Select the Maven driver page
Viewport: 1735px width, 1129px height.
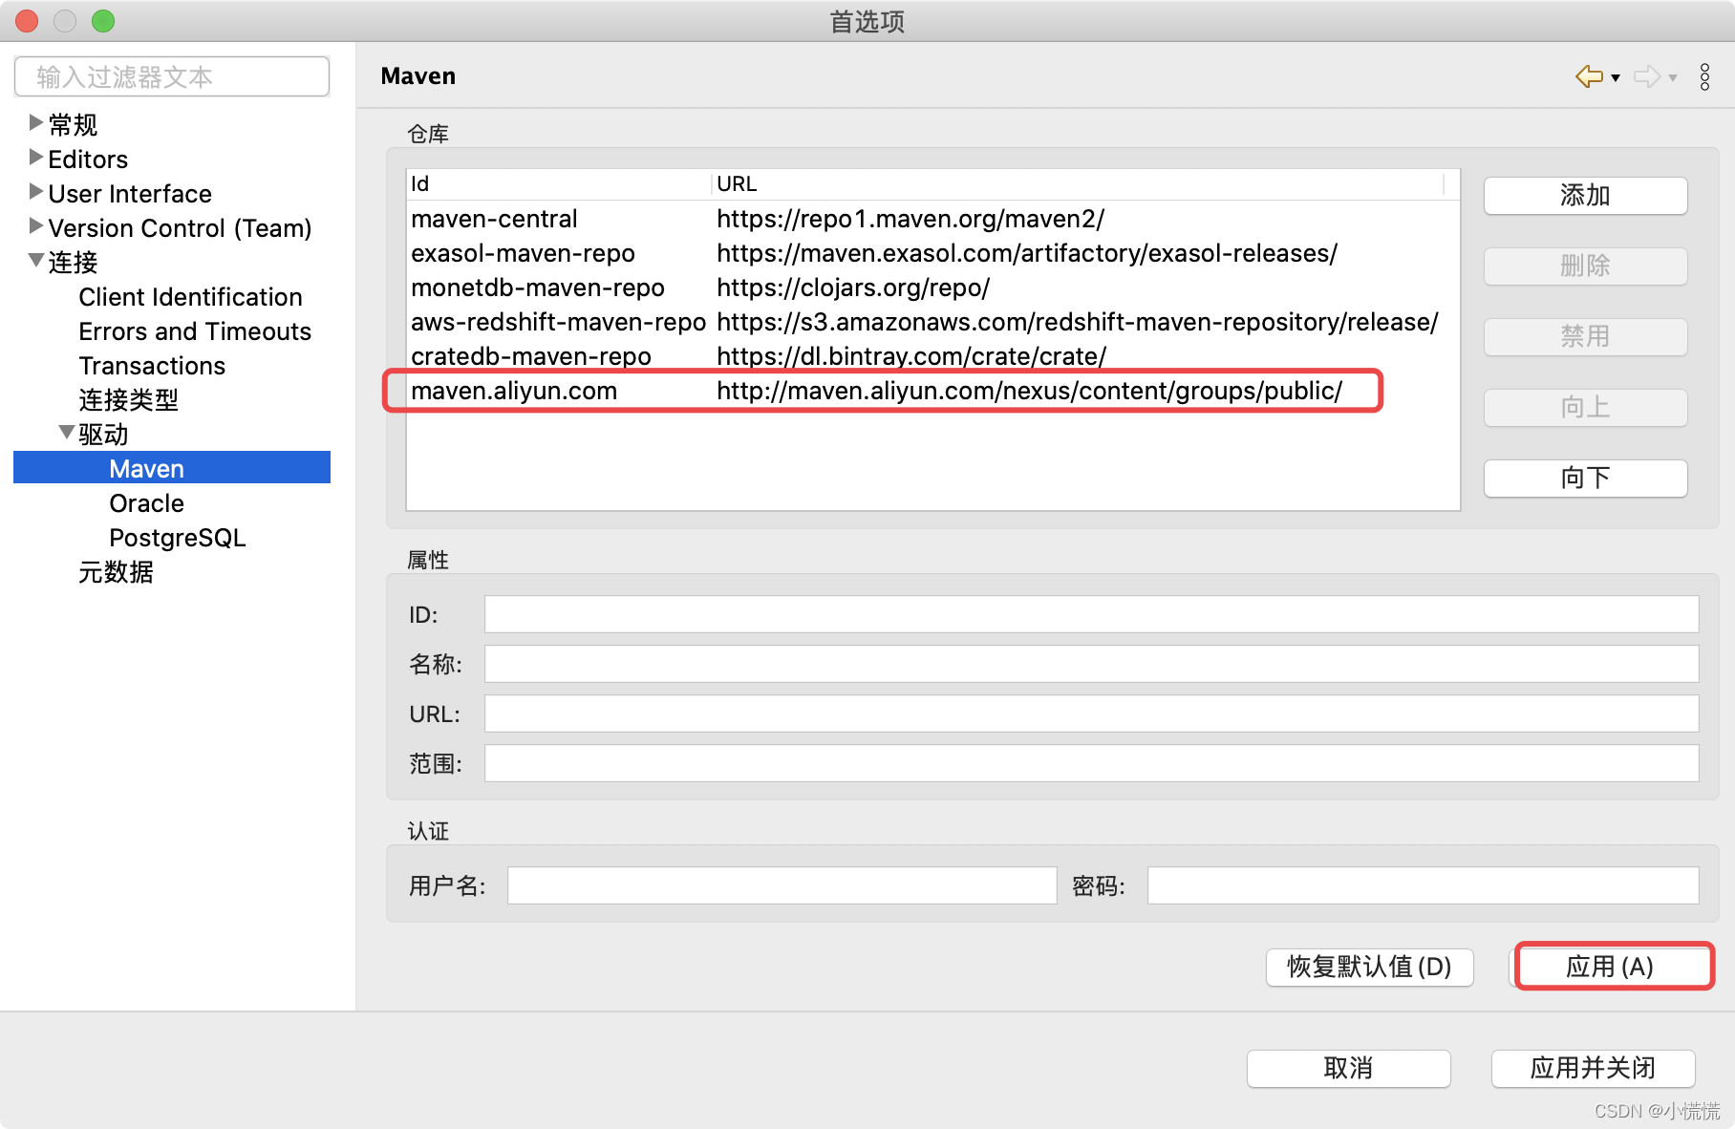tap(172, 468)
